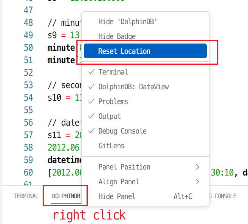Click the bold datetime text on line 59

point(61,159)
